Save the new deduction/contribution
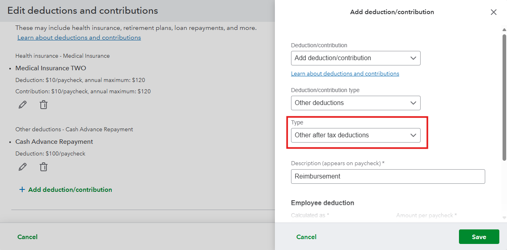 click(479, 237)
